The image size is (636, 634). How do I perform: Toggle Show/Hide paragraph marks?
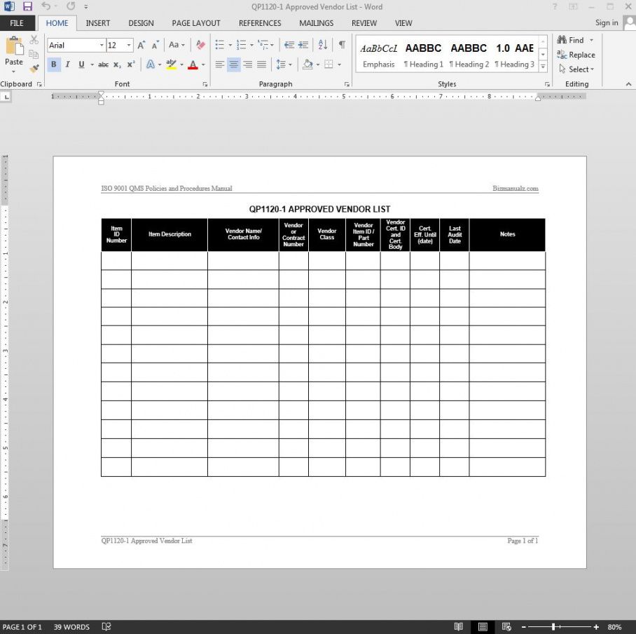(x=342, y=45)
